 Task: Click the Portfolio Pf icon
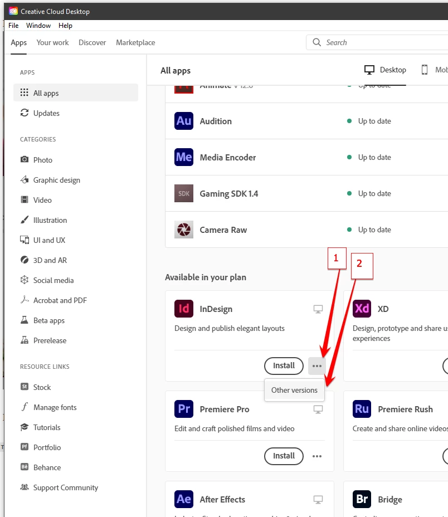click(25, 447)
